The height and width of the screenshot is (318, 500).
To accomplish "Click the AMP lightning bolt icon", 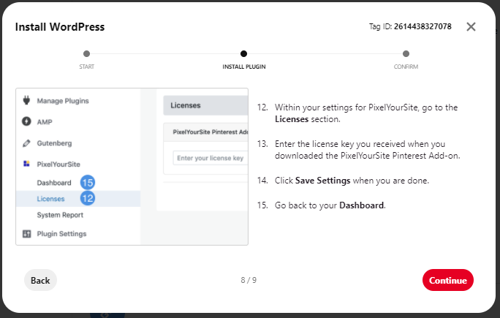I will click(x=26, y=121).
